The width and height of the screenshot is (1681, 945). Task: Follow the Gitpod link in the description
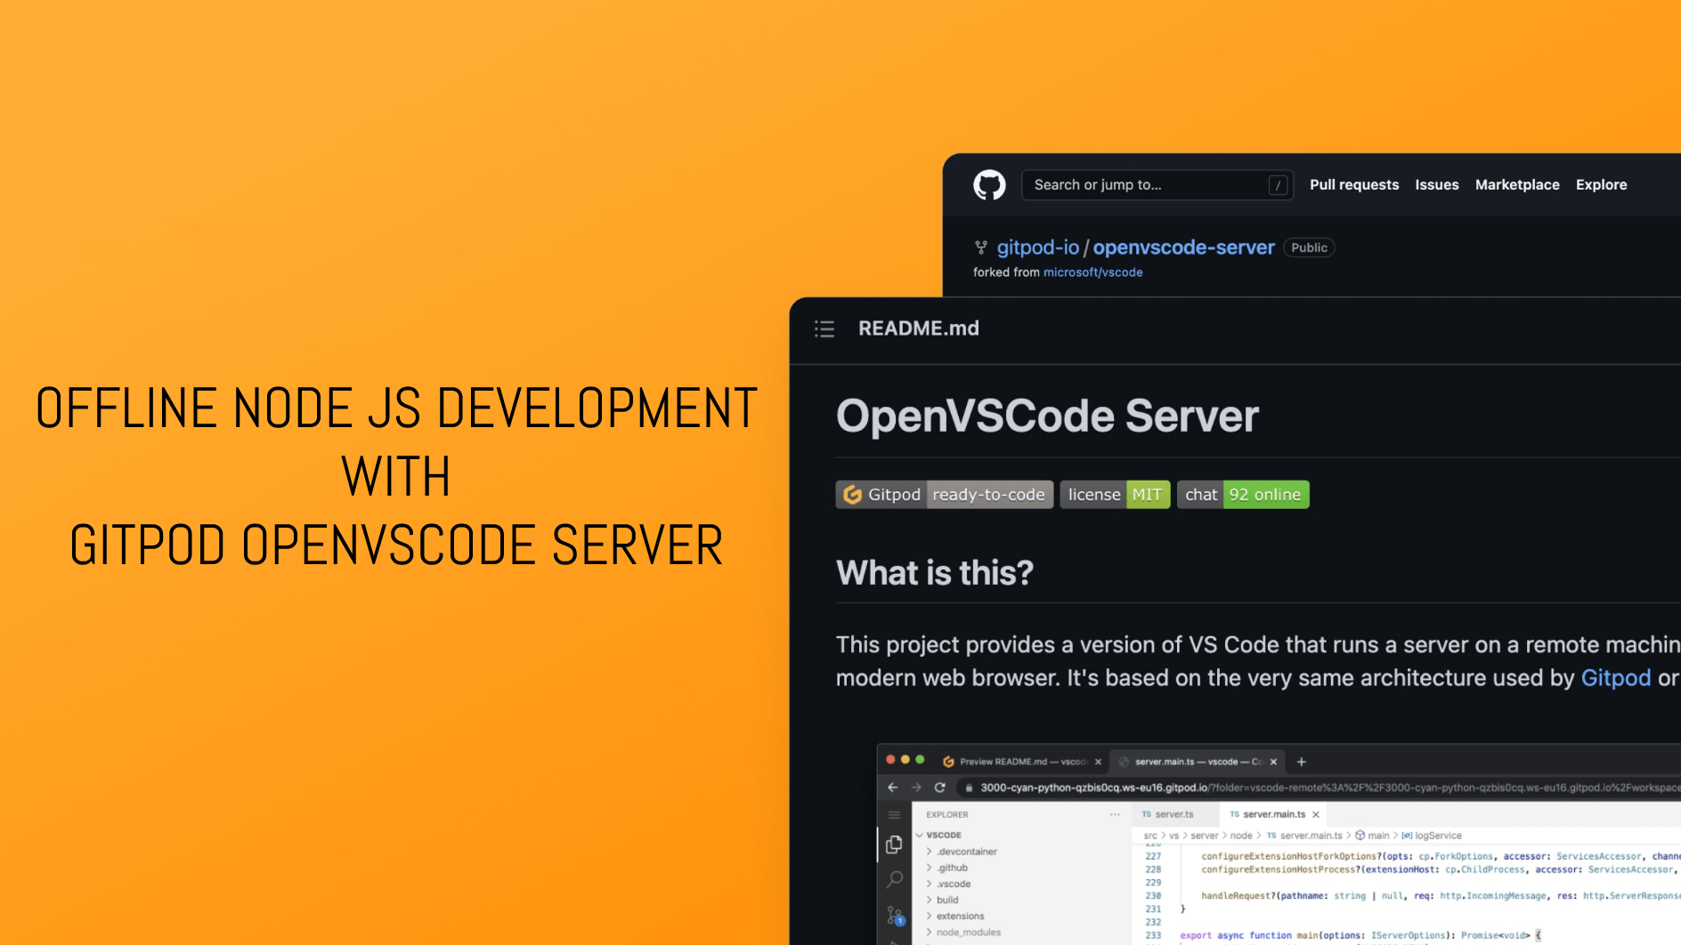tap(1617, 677)
